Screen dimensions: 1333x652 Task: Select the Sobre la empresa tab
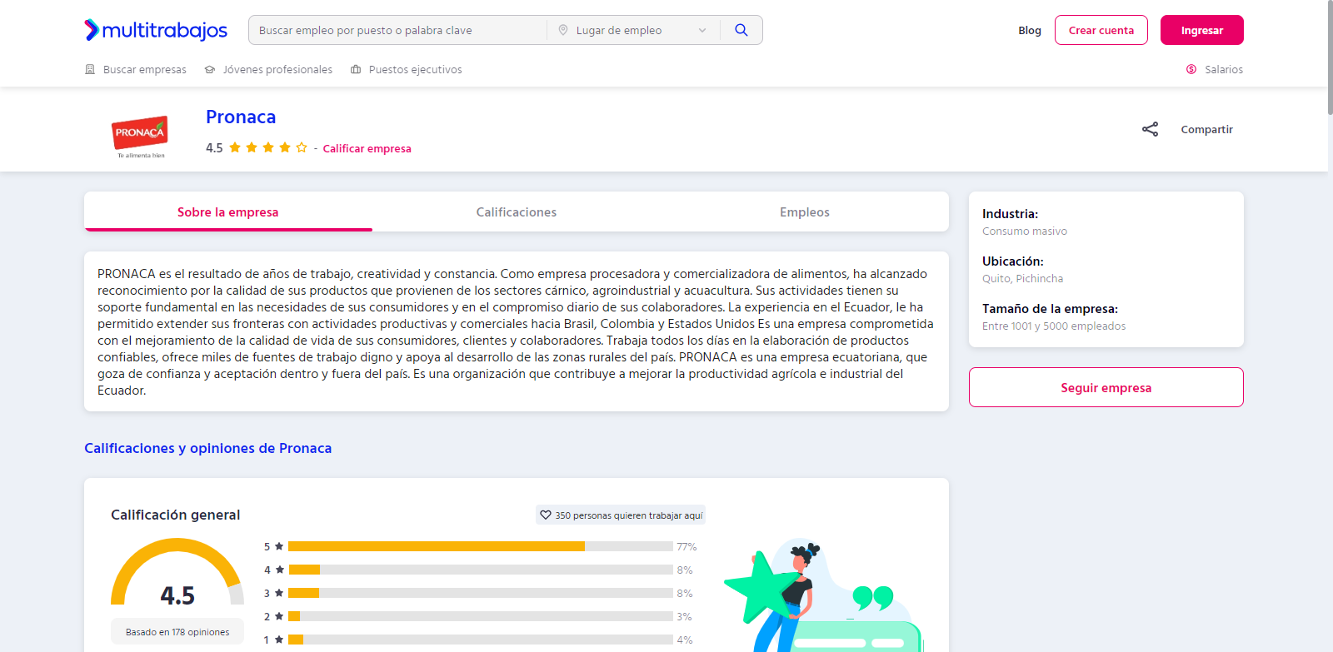point(228,212)
